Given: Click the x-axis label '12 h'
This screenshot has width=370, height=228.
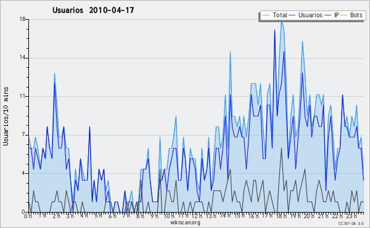Looking at the screenshot, I should click(197, 216).
